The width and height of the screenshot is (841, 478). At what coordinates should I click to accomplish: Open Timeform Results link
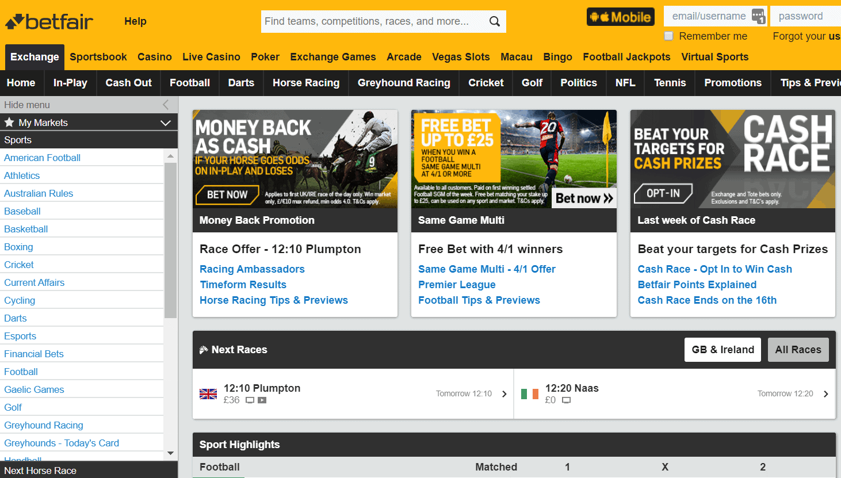(243, 285)
